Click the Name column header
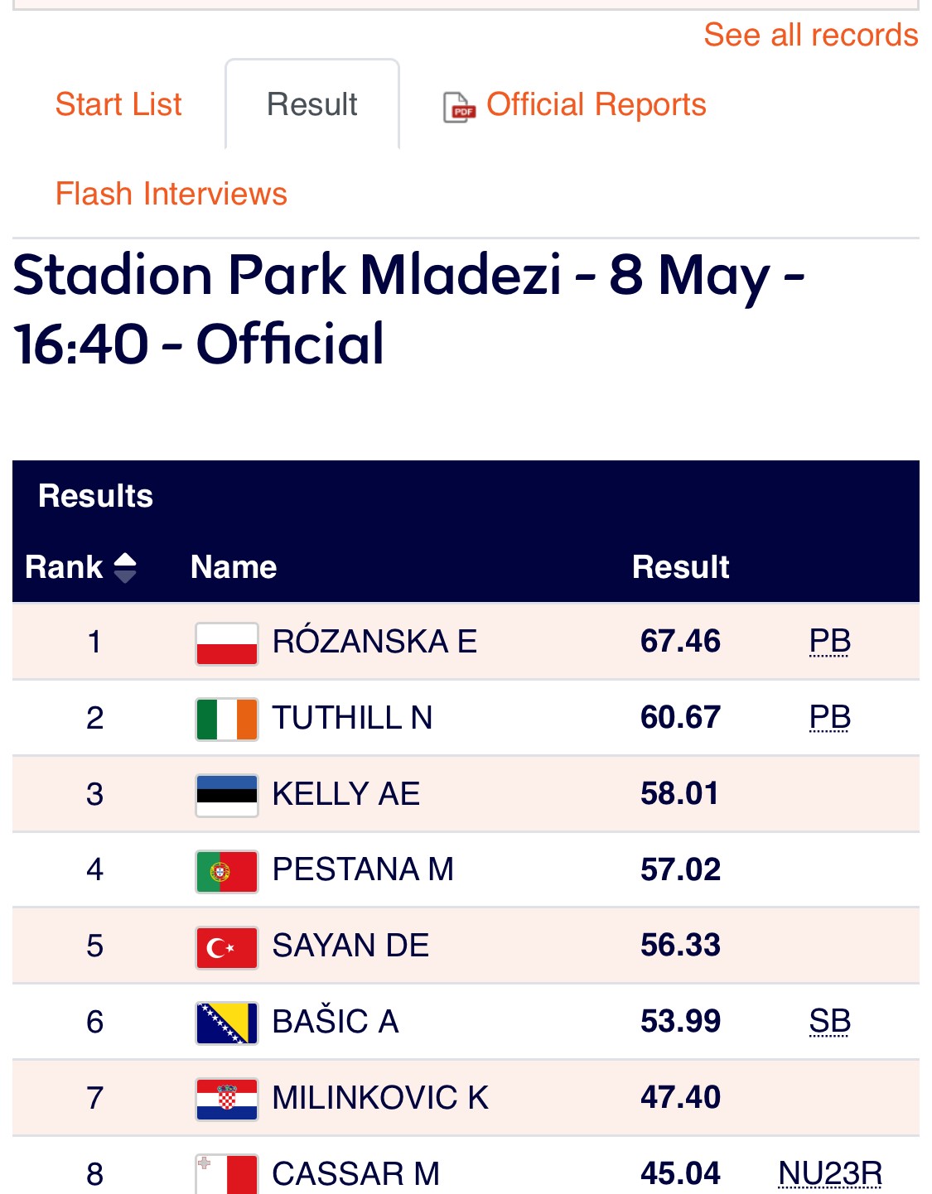Screen dimensions: 932x1194 click(234, 567)
